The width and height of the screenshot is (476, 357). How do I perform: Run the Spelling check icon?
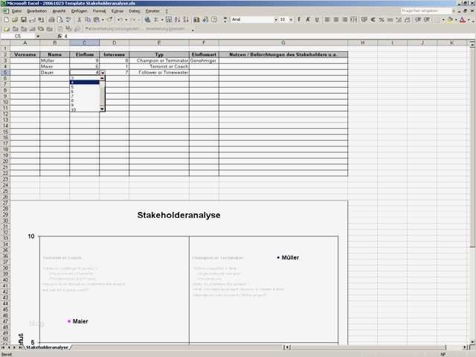pyautogui.click(x=68, y=20)
